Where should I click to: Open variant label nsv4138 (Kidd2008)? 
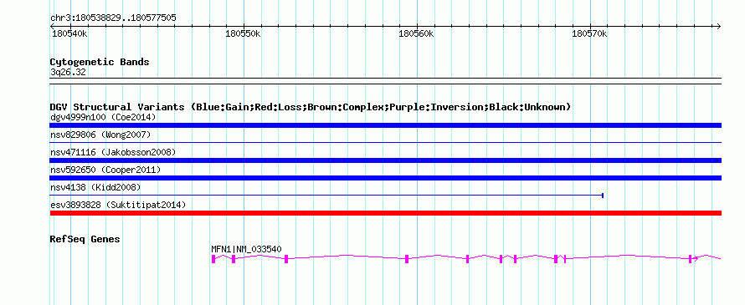[x=95, y=187]
